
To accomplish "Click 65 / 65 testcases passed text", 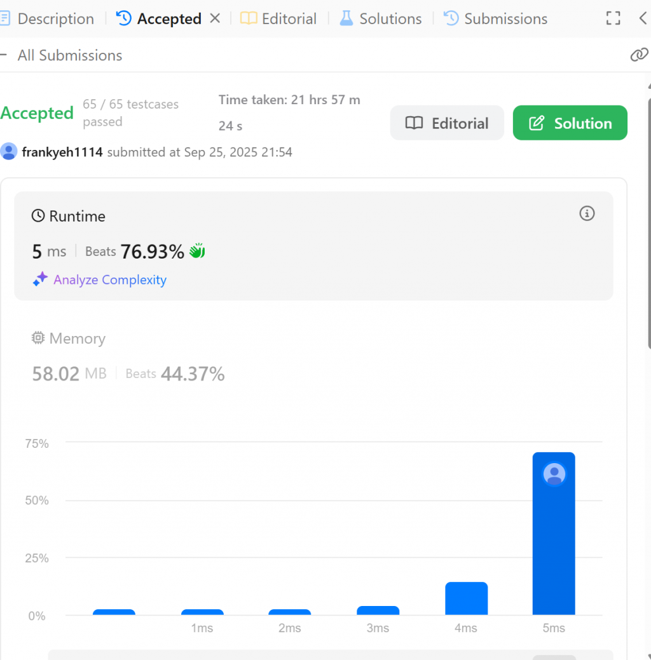I will pyautogui.click(x=130, y=113).
